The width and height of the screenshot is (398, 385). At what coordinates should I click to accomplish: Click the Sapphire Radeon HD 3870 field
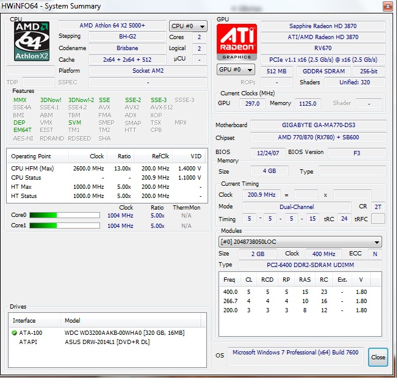pos(322,27)
